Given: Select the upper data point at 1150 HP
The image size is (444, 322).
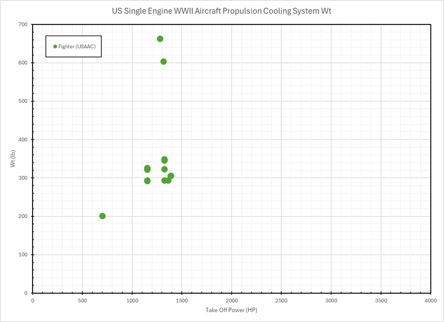Looking at the screenshot, I should (147, 169).
